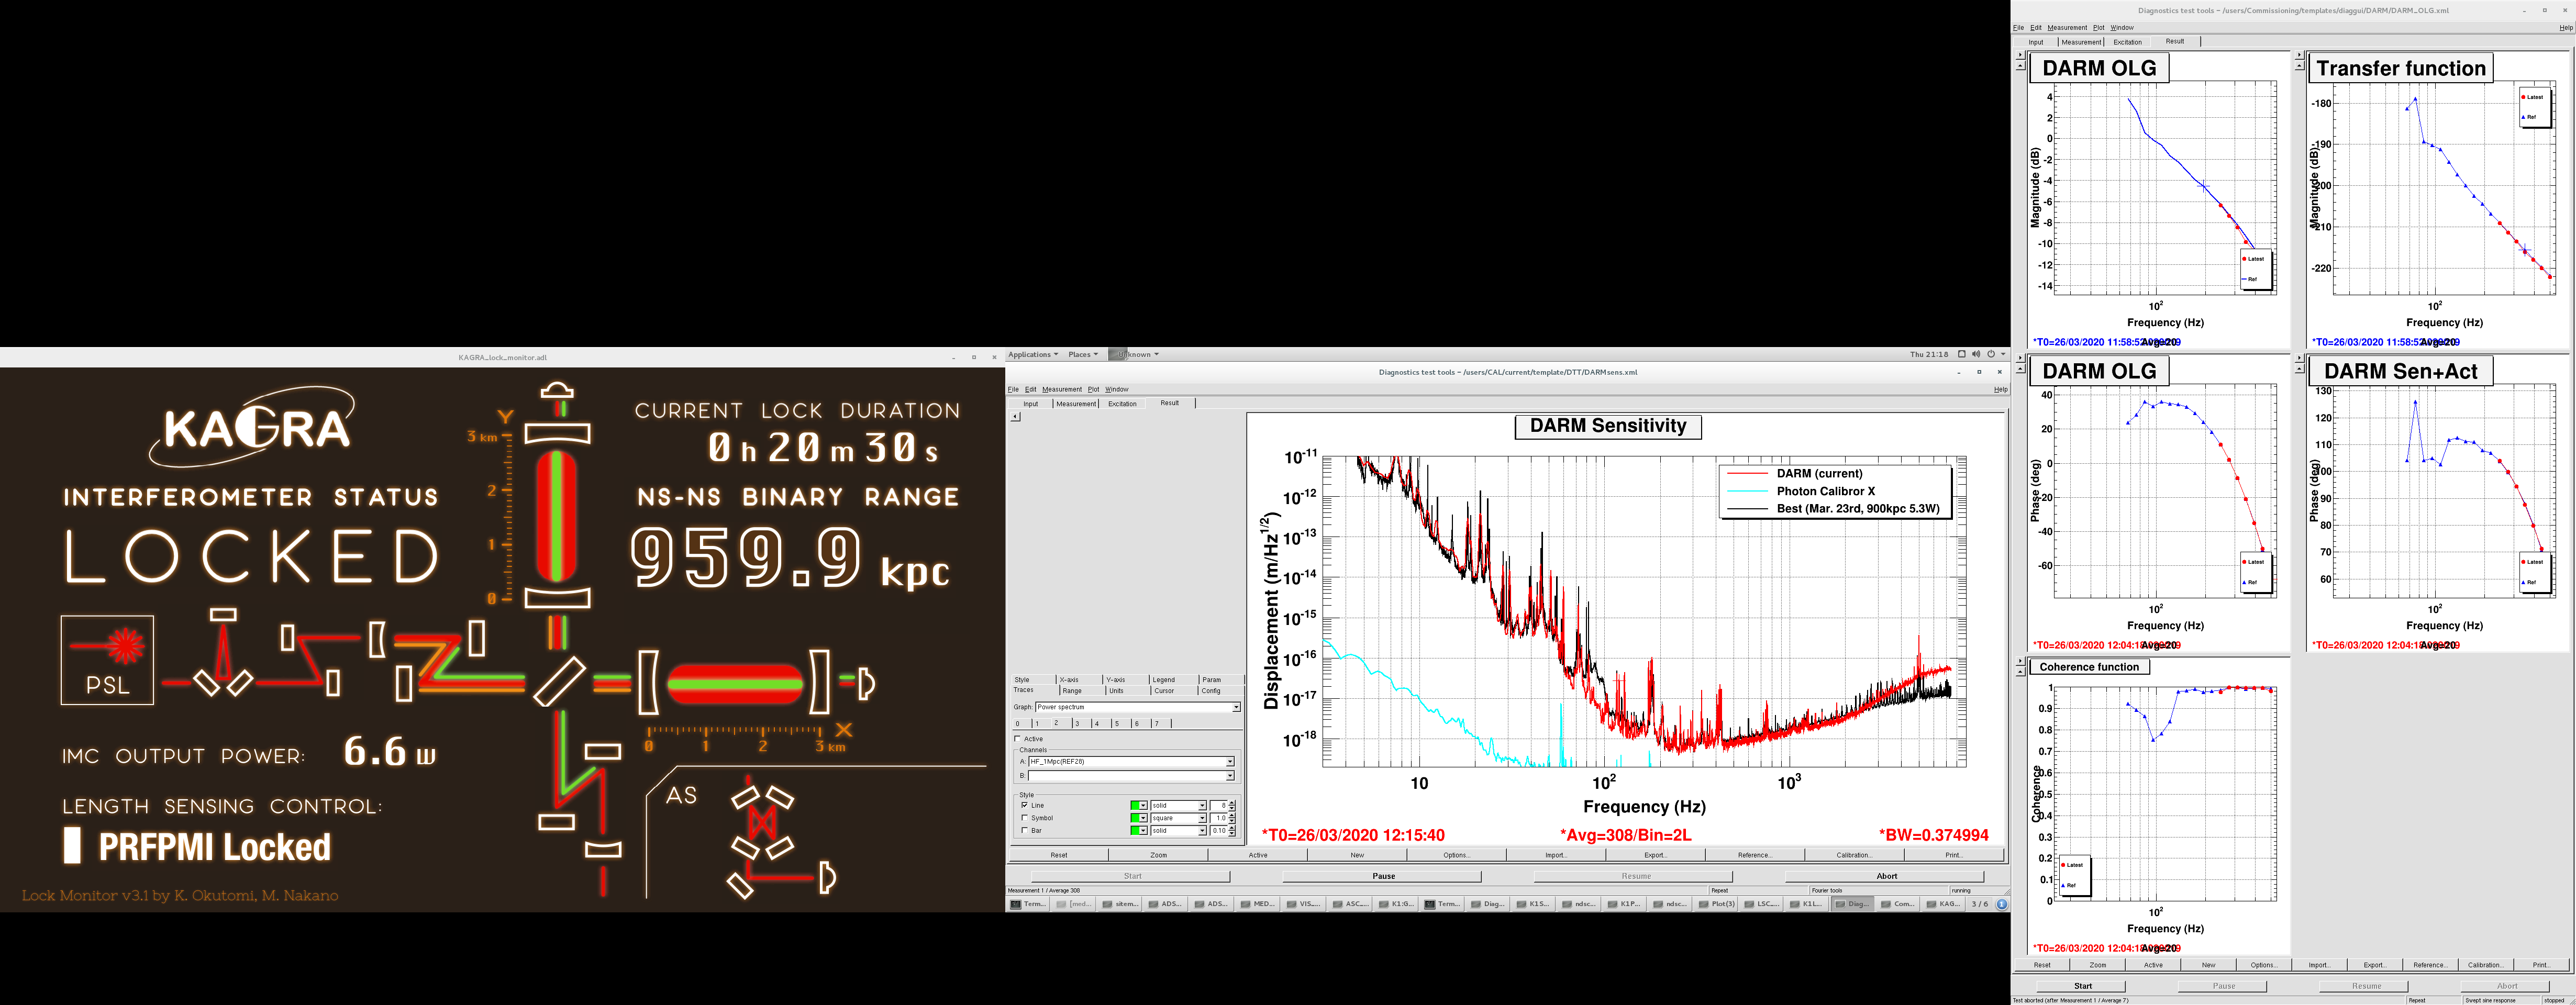Switch to the MED... taskbar window
Image resolution: width=2576 pixels, height=1005 pixels.
click(1257, 904)
